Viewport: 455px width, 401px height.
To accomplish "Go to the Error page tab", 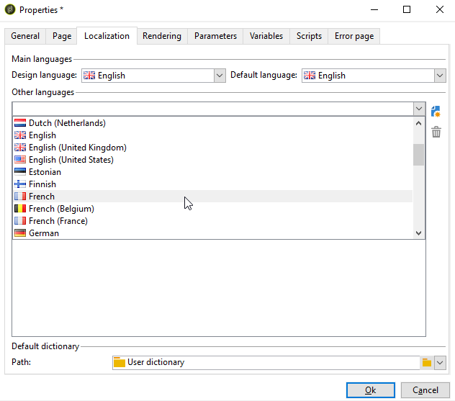I will tap(353, 36).
